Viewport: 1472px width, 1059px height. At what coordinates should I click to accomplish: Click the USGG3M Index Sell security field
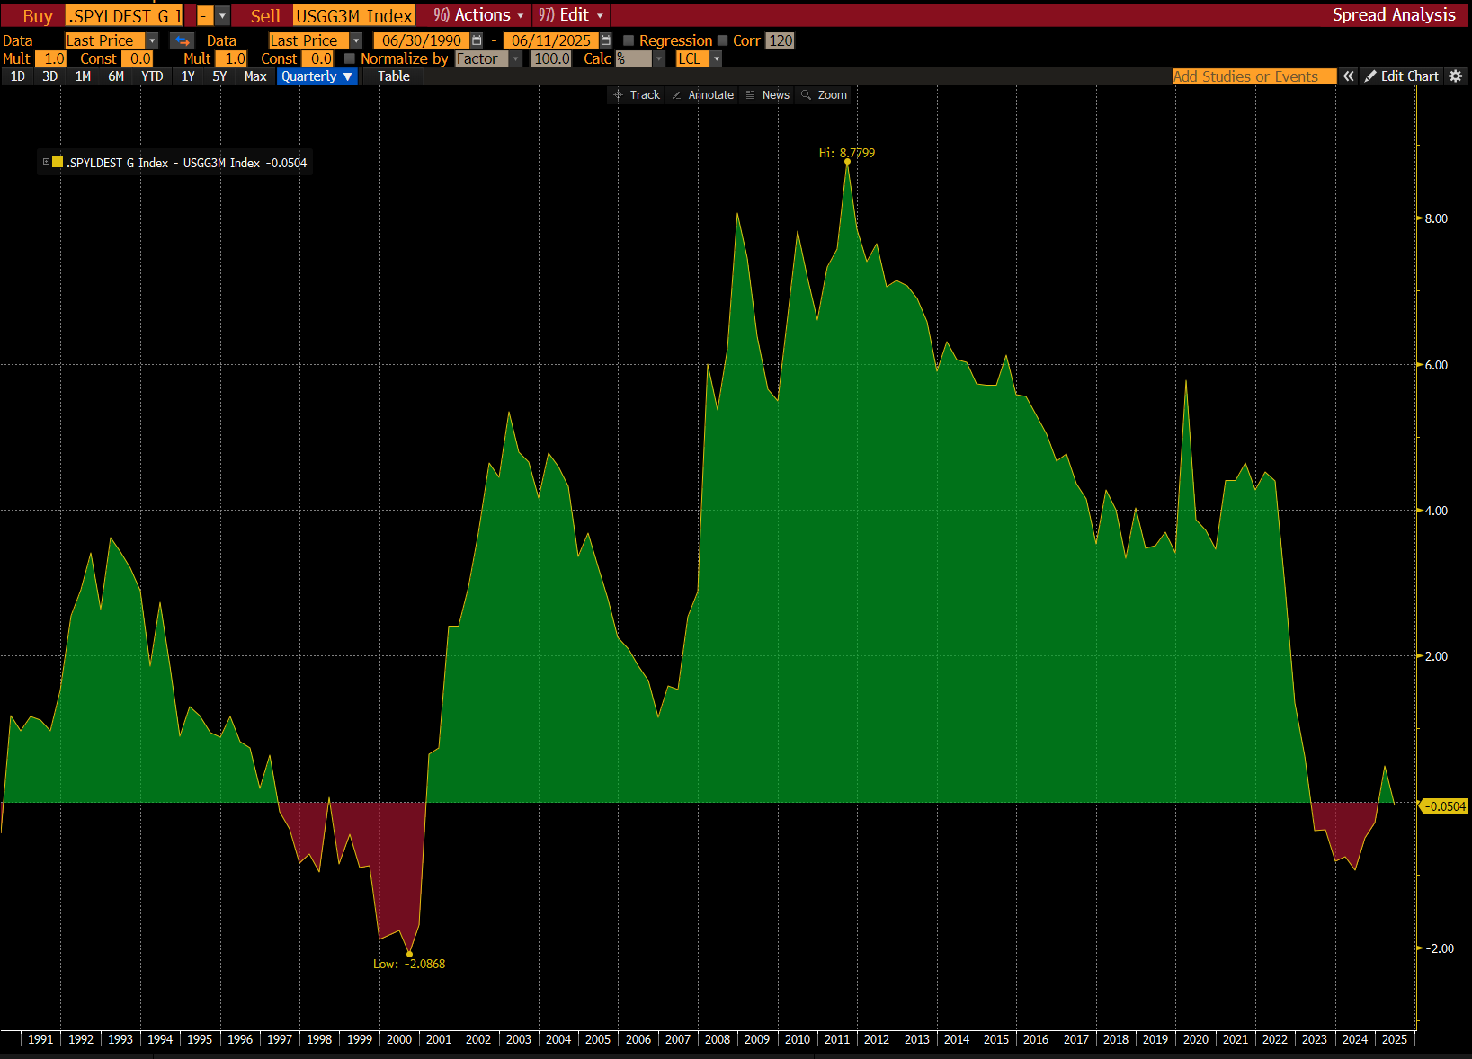(x=354, y=16)
